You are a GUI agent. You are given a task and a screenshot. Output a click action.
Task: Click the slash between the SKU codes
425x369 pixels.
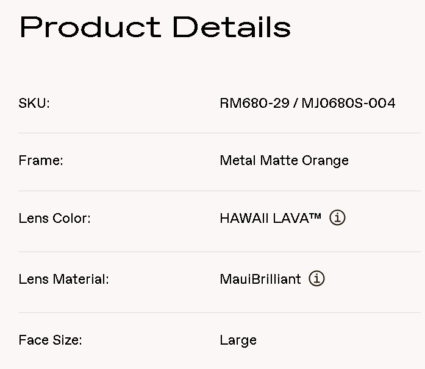pos(295,104)
